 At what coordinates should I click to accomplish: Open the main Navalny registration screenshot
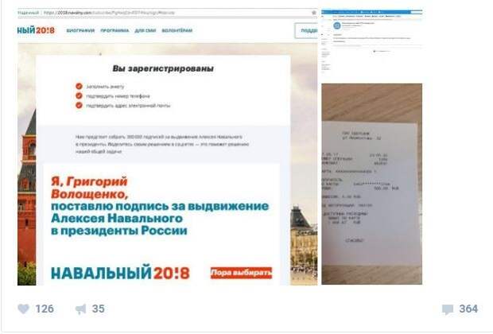167,147
